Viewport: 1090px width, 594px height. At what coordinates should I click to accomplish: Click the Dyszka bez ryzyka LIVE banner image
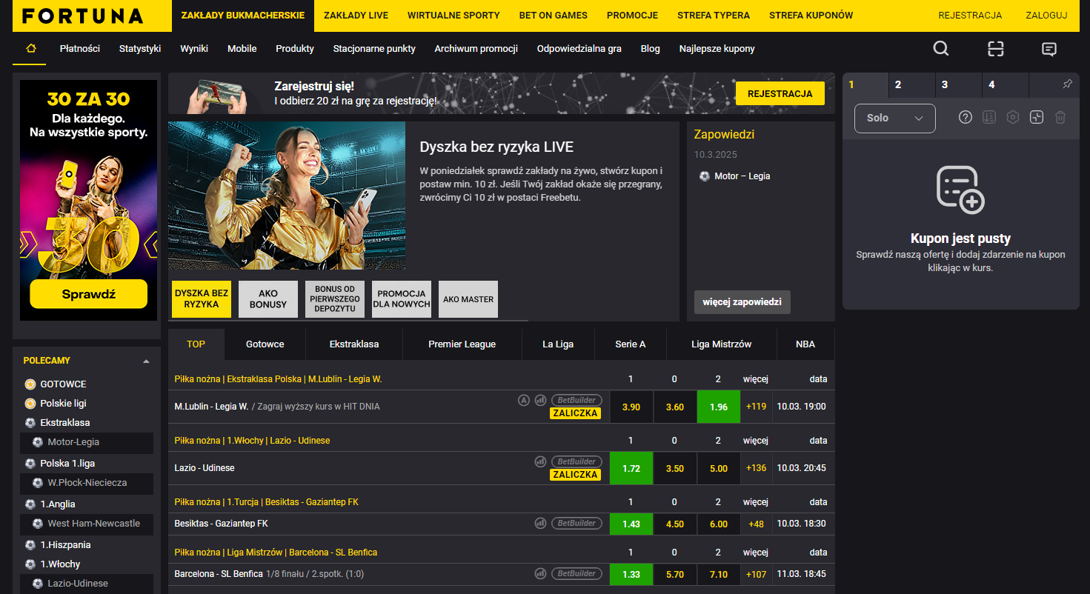coord(287,196)
